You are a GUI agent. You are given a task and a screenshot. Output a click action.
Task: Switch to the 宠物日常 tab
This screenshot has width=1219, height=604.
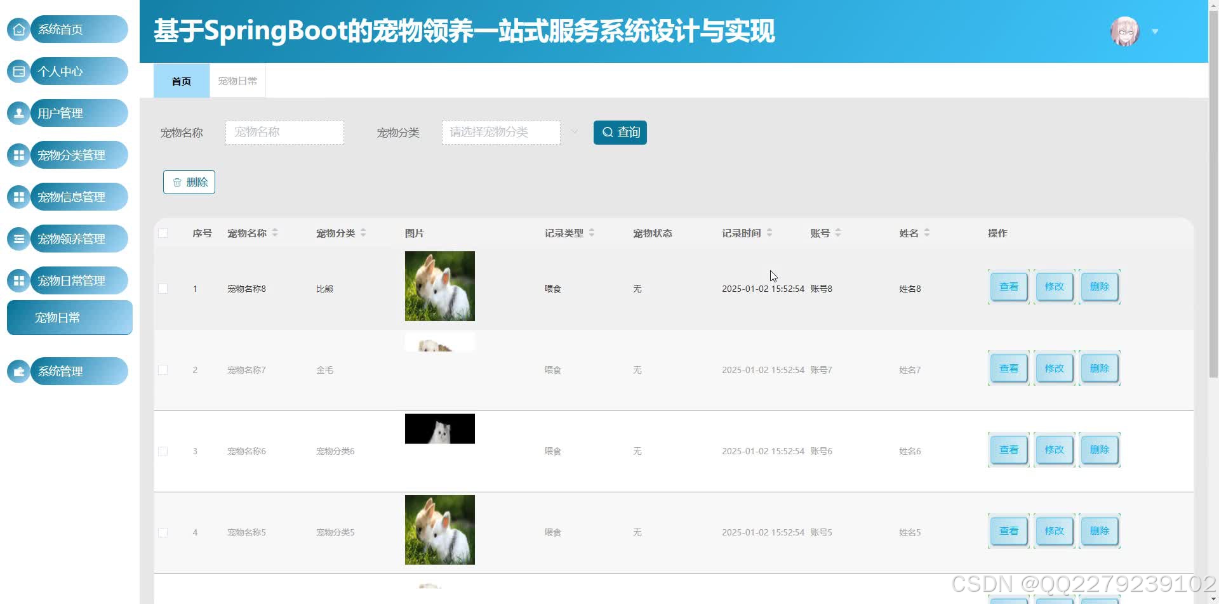click(x=237, y=81)
